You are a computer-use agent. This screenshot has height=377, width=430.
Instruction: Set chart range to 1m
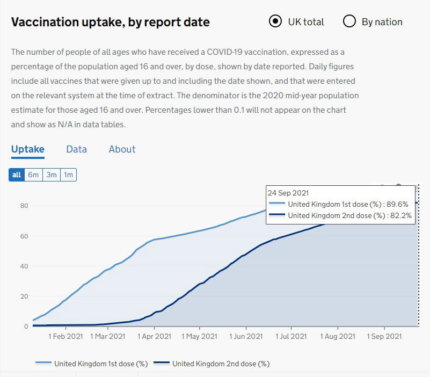[x=68, y=175]
